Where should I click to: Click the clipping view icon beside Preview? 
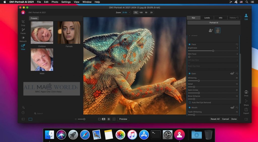(114, 119)
